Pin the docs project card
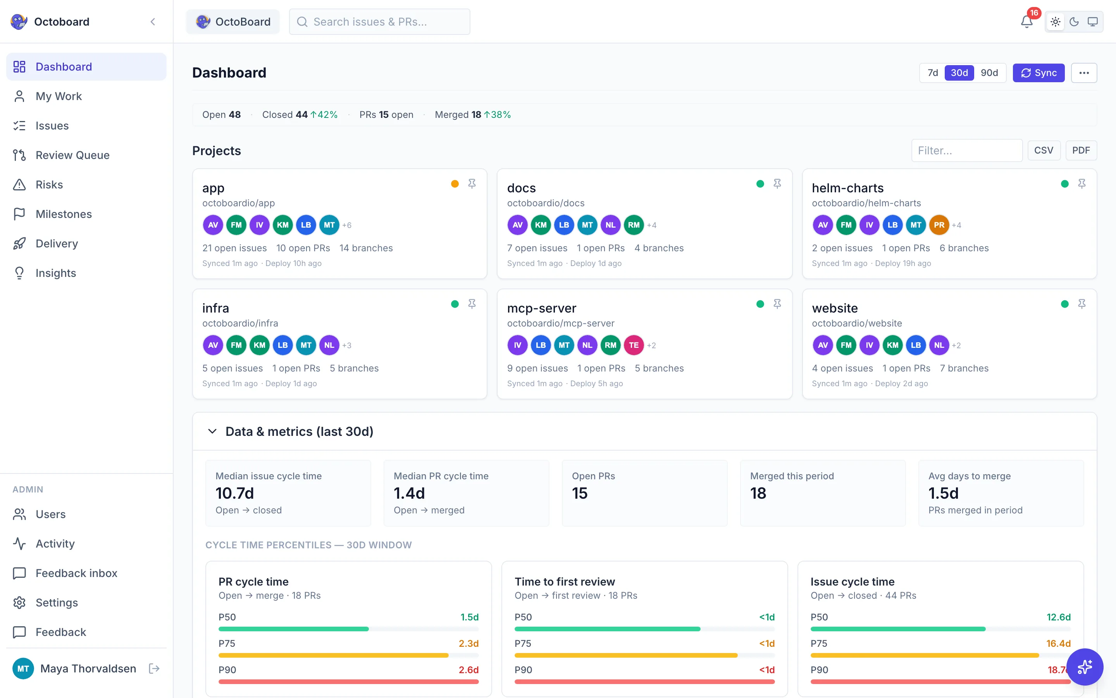The image size is (1116, 698). 777,184
